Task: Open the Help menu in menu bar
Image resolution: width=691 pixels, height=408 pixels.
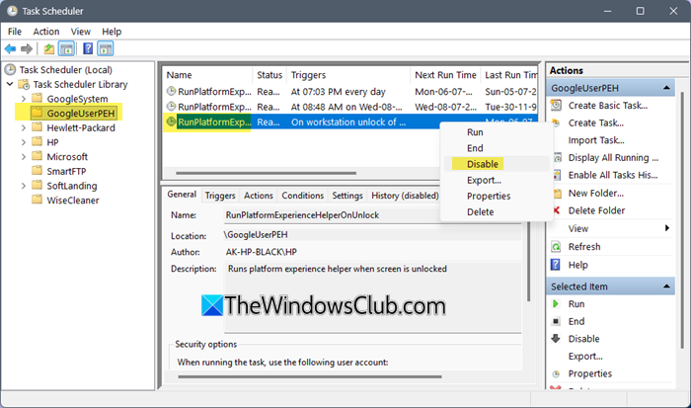Action: 112,32
